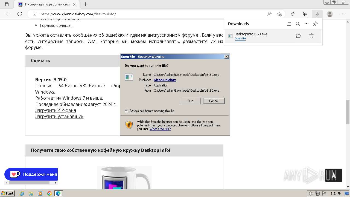Add this page to favorites star icon
The height and width of the screenshot is (197, 350).
coord(279,14)
